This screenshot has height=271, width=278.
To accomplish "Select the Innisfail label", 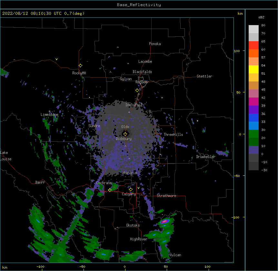I will tap(134, 105).
